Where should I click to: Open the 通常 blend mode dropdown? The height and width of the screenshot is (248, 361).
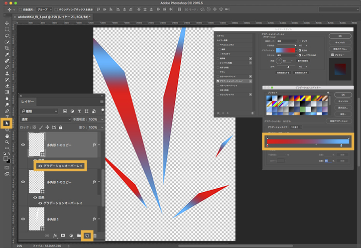pos(46,120)
